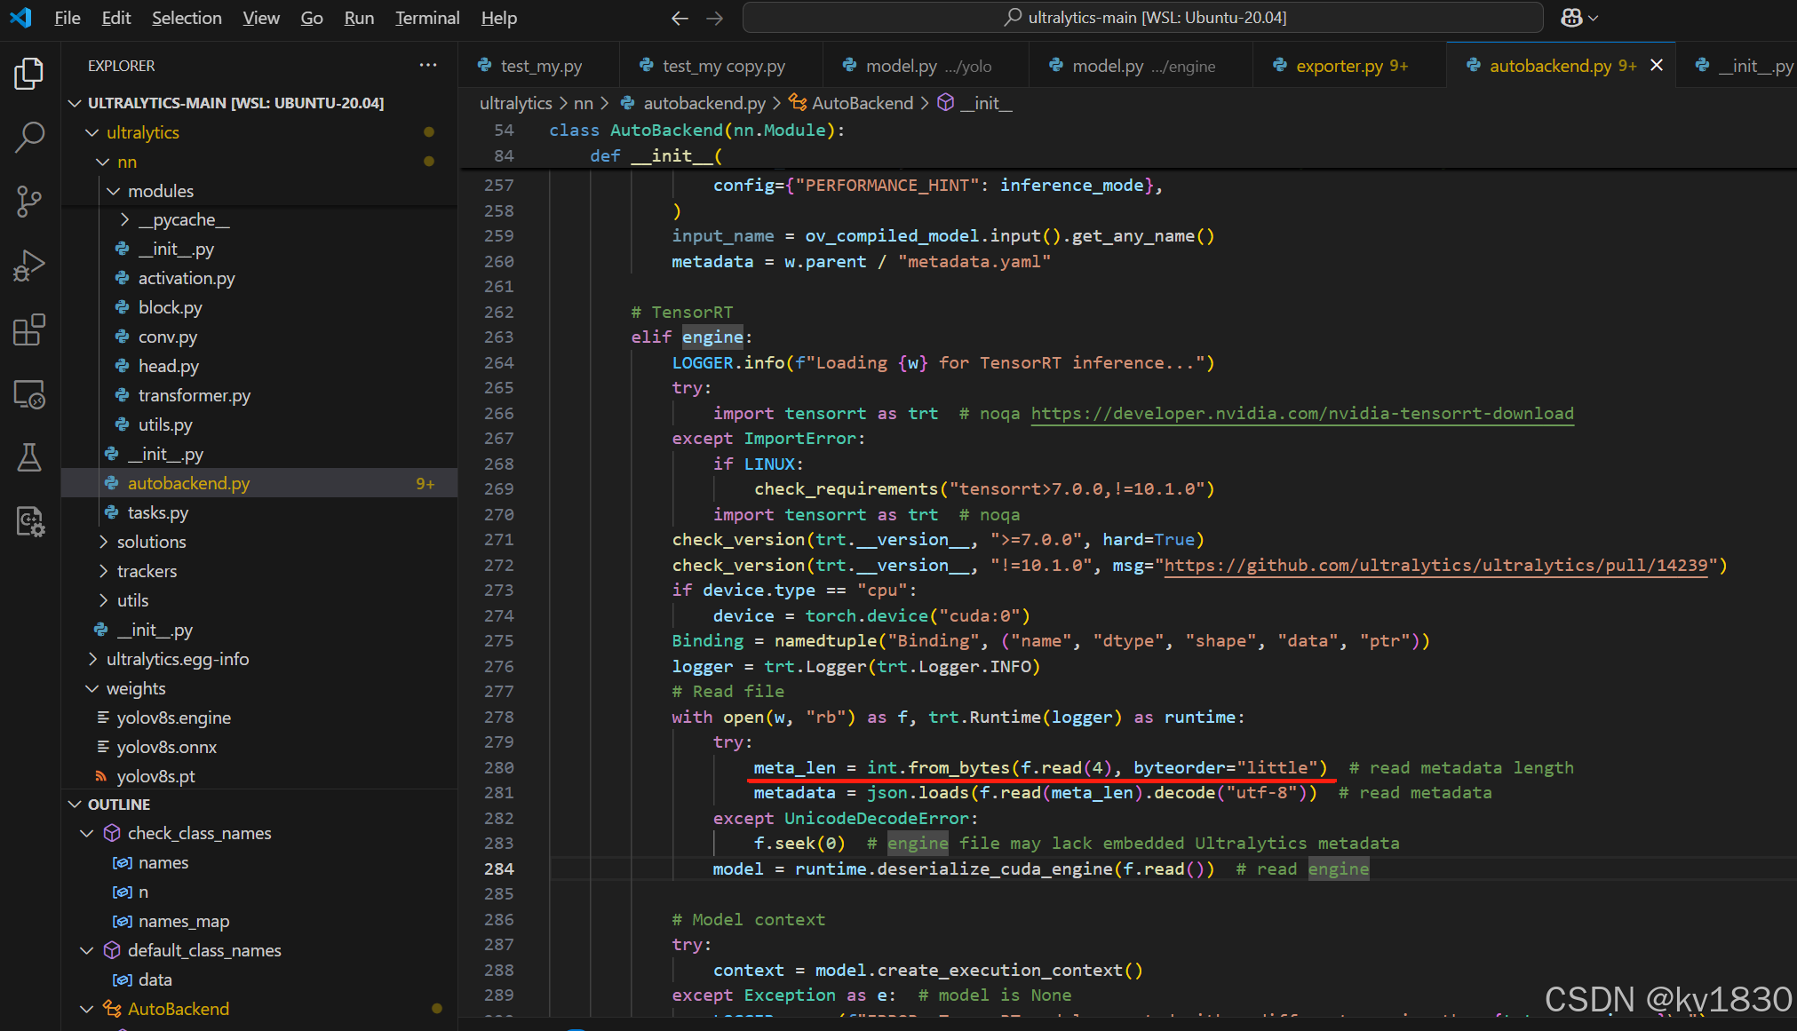Open yolov8s.onnx in weights folder
The height and width of the screenshot is (1031, 1797).
167,747
